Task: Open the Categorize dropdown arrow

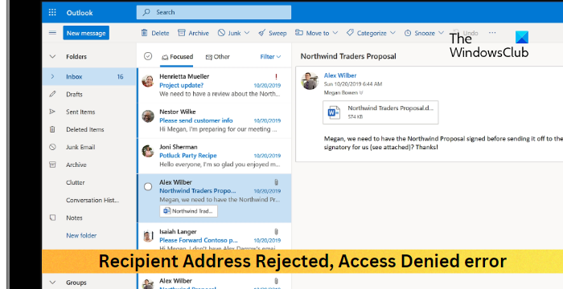Action: 392,33
